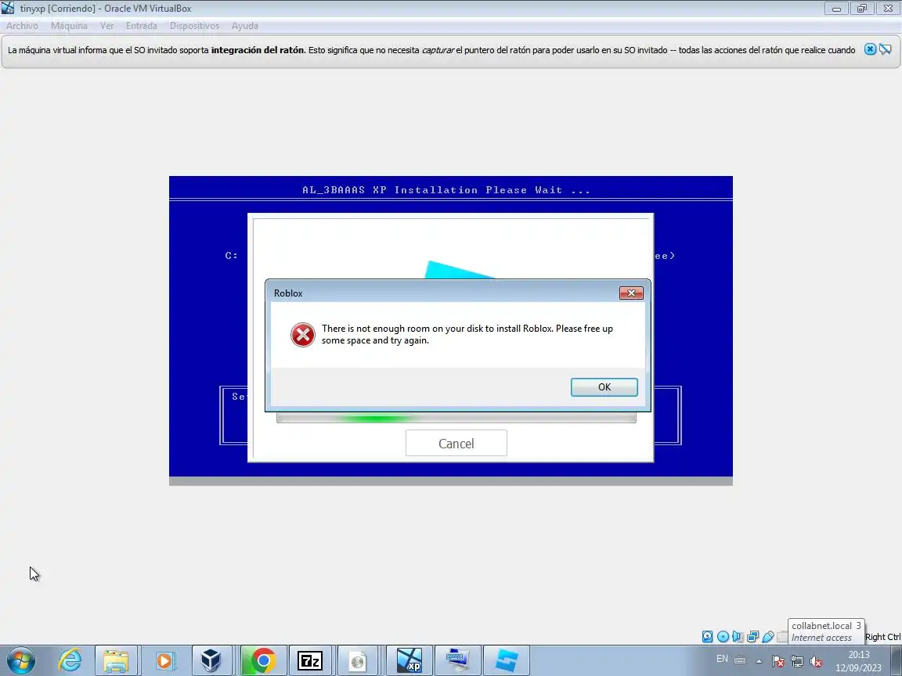Open the Ayuda menu

[x=244, y=26]
